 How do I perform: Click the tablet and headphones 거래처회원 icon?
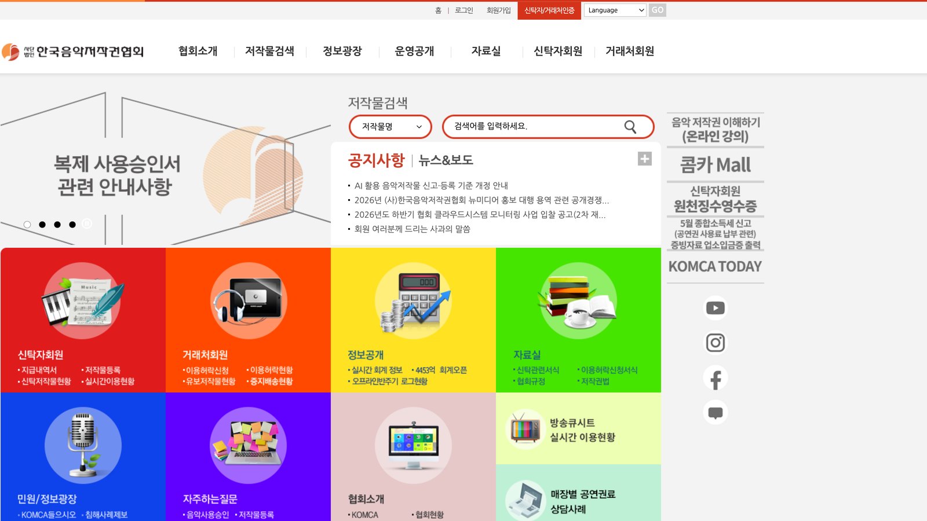pyautogui.click(x=249, y=301)
